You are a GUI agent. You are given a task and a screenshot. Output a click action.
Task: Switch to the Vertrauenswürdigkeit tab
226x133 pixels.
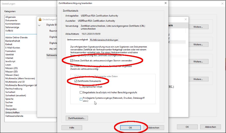pos(77,40)
